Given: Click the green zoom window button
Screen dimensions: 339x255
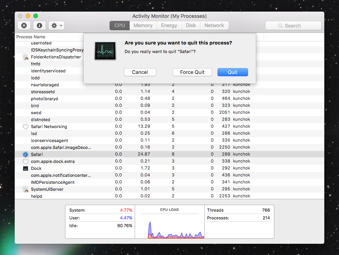Looking at the screenshot, I should tap(36, 16).
